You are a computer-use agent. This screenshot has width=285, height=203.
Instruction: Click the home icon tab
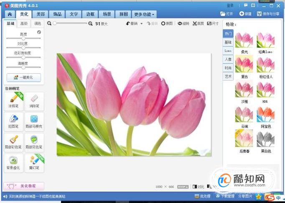tap(10, 14)
